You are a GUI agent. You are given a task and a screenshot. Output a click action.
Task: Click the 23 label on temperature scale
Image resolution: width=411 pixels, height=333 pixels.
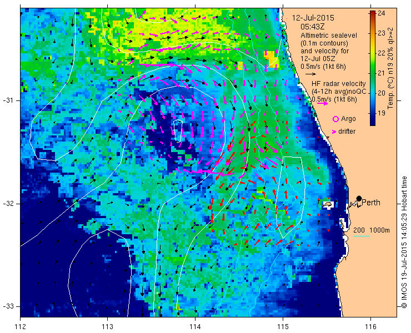(x=382, y=33)
